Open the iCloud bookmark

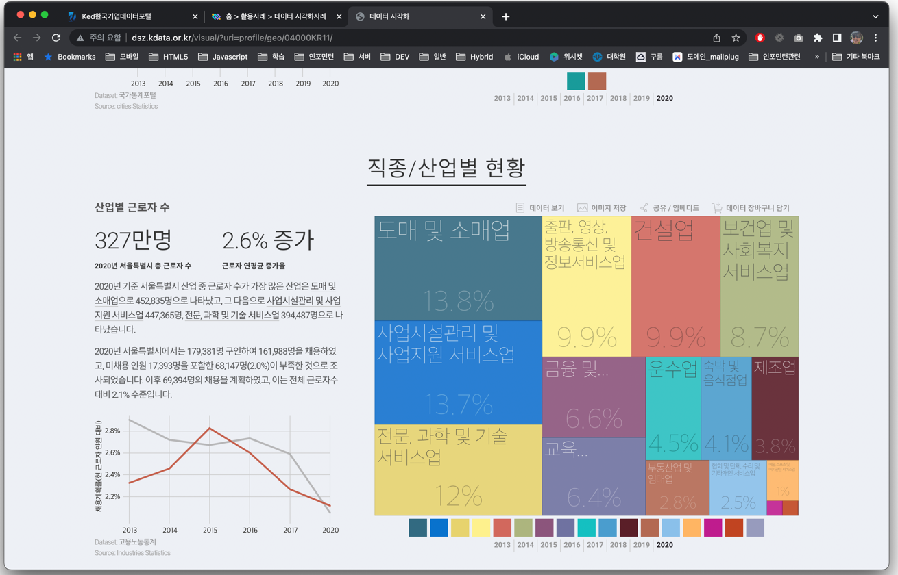(x=521, y=57)
